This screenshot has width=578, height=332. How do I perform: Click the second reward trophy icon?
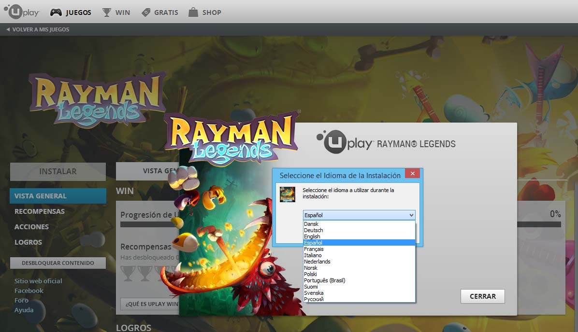144,274
